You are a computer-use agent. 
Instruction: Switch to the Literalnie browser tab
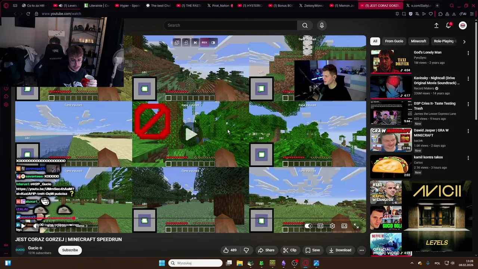pos(96,6)
